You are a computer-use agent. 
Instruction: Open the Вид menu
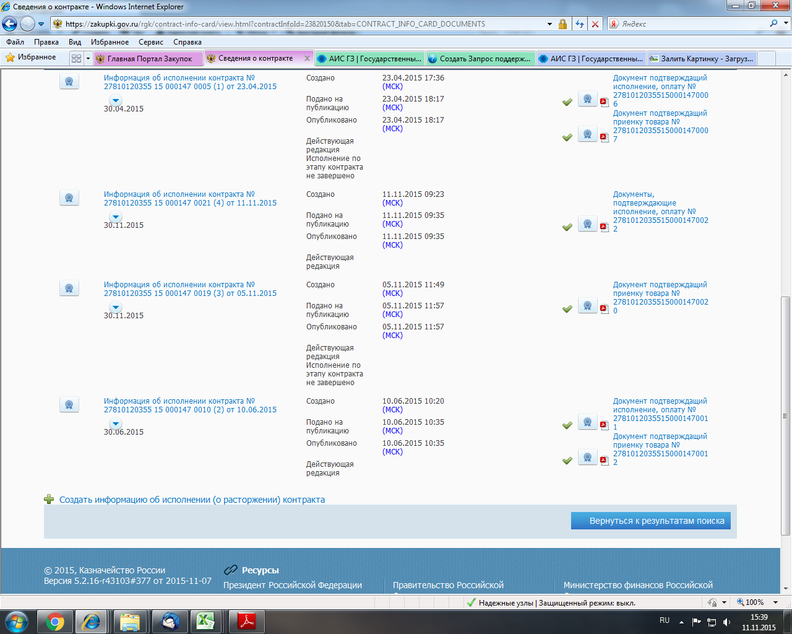pyautogui.click(x=75, y=42)
